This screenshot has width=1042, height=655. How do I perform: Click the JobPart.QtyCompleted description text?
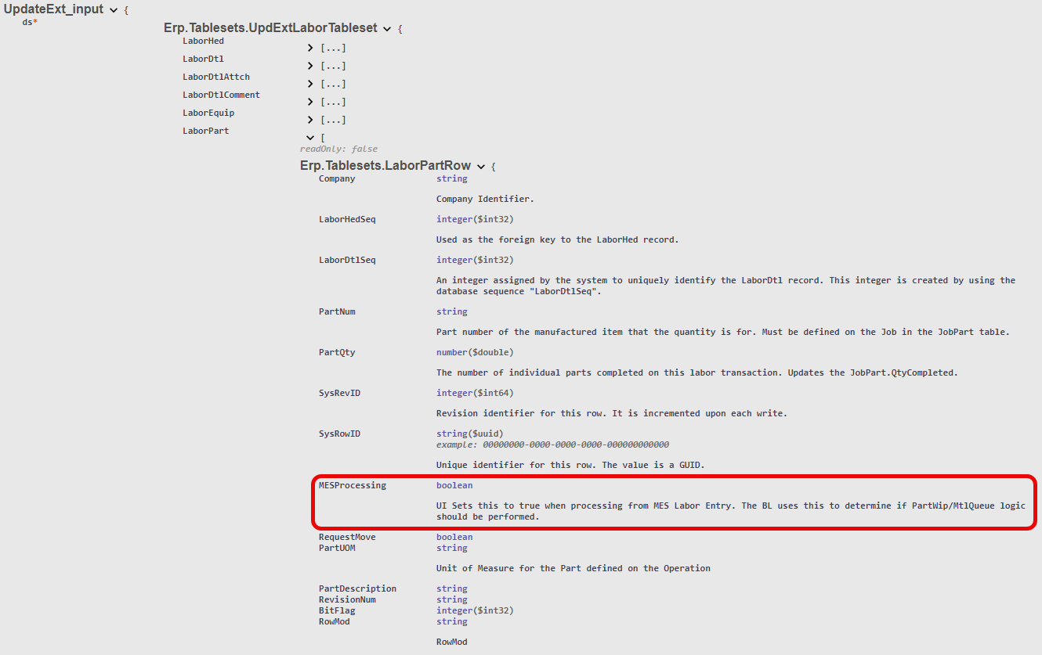pos(696,372)
